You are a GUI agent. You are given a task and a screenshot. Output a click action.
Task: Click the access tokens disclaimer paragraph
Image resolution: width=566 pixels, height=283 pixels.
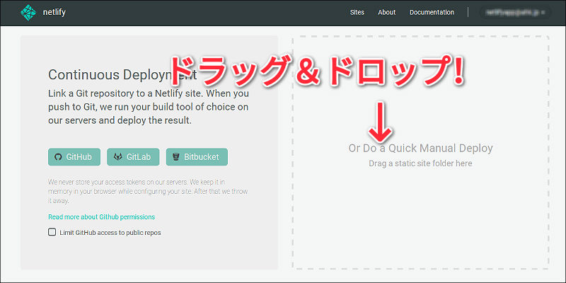click(148, 191)
